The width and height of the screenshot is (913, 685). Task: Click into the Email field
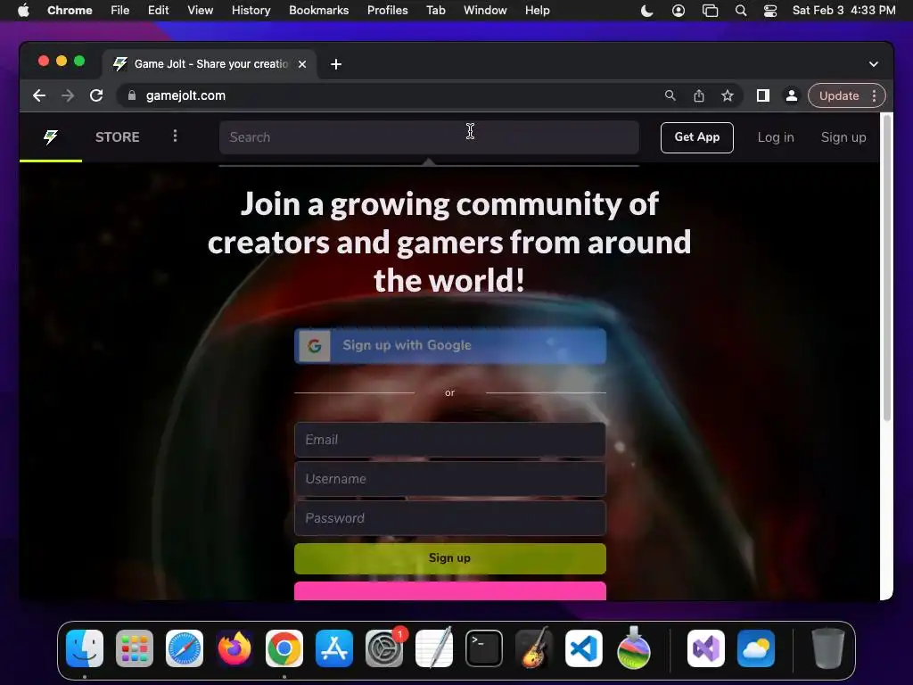450,440
